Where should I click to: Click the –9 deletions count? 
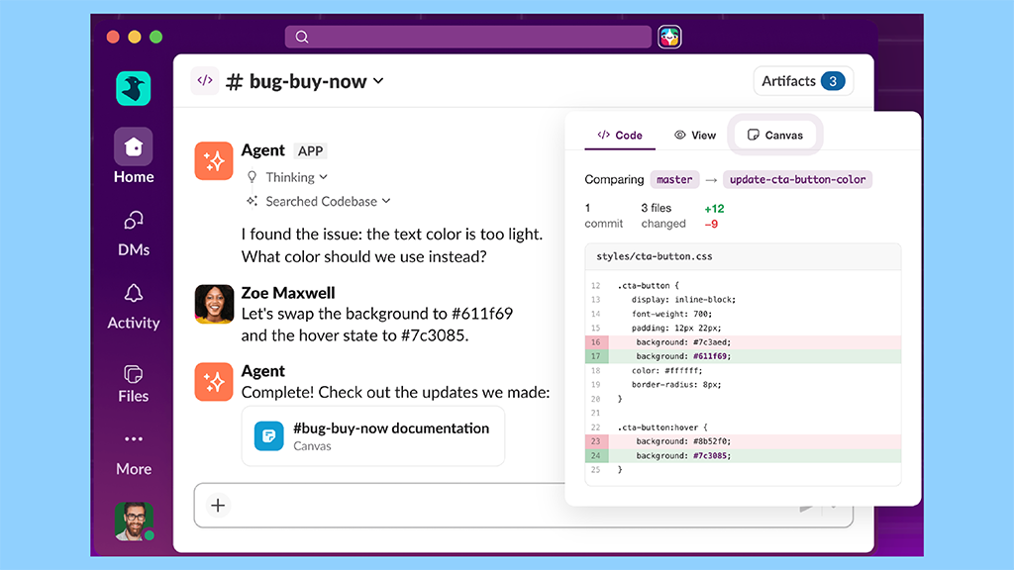coord(711,225)
